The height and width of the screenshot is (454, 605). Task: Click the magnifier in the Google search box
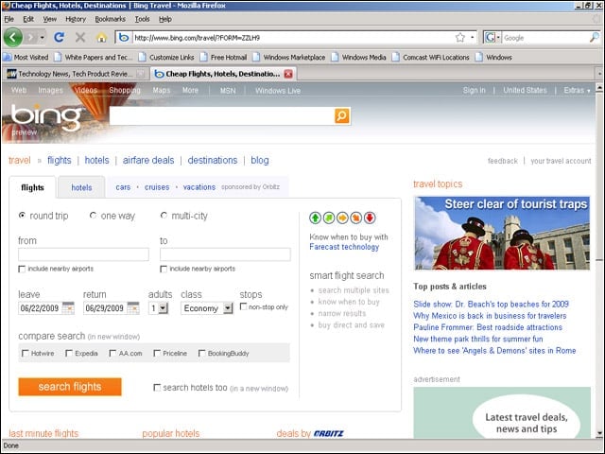tap(595, 38)
